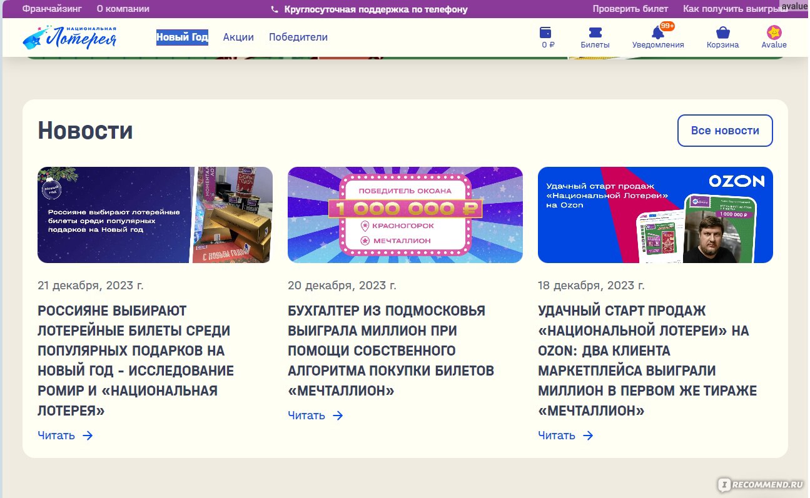Open the Avalue profile avatar
Image resolution: width=810 pixels, height=498 pixels.
click(x=774, y=32)
